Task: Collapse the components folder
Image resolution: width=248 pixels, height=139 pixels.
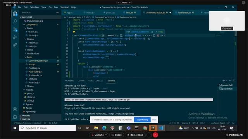Action: pyautogui.click(x=31, y=24)
